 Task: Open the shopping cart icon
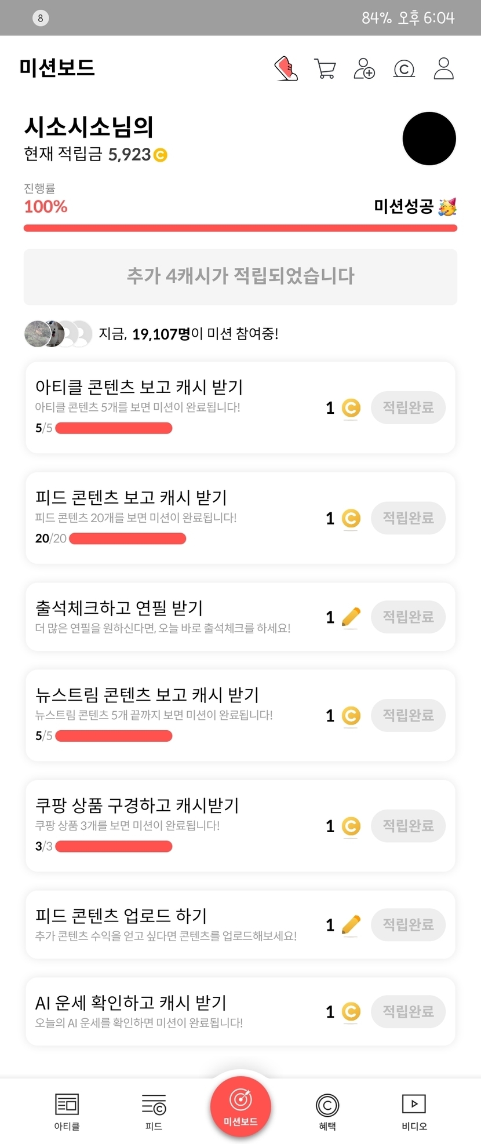(325, 68)
